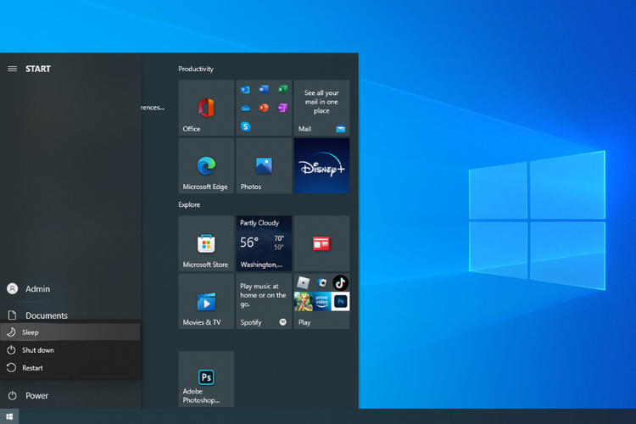Open Prime Video in the Play folder tile
636x424 pixels.
click(321, 302)
